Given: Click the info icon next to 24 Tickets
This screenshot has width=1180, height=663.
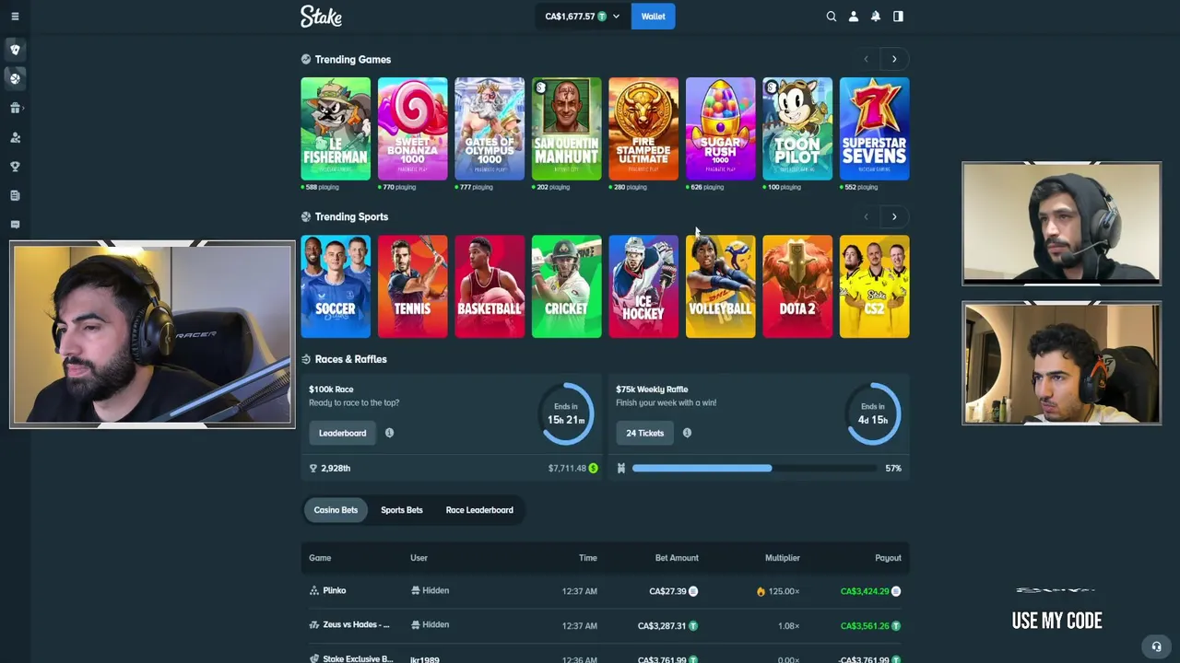Looking at the screenshot, I should click(687, 433).
